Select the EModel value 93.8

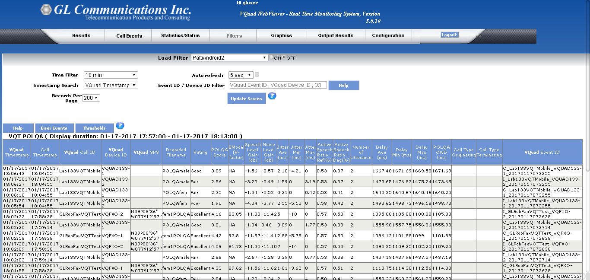click(x=236, y=235)
